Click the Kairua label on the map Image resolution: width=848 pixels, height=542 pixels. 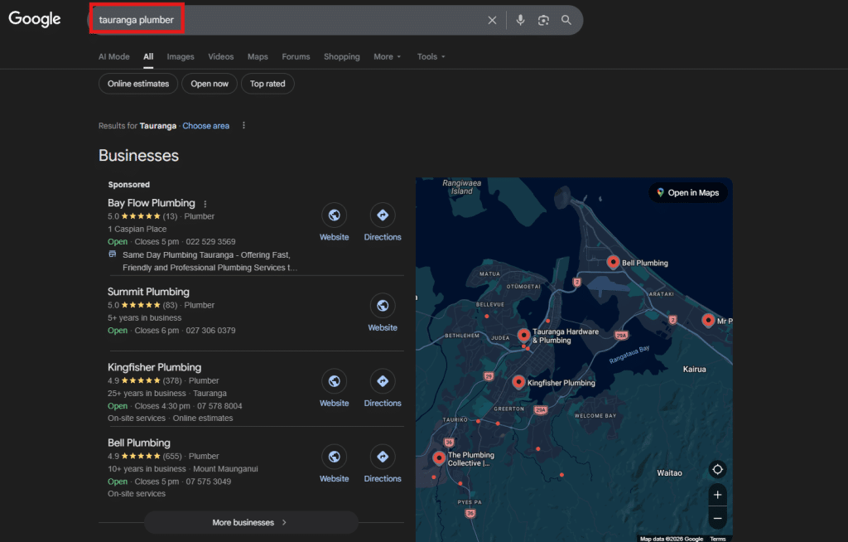coord(695,370)
